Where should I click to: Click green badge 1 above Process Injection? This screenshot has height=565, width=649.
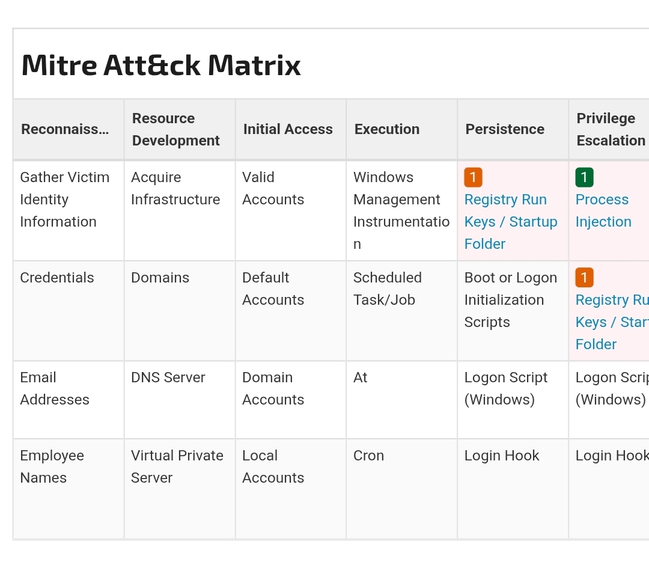[x=585, y=177]
